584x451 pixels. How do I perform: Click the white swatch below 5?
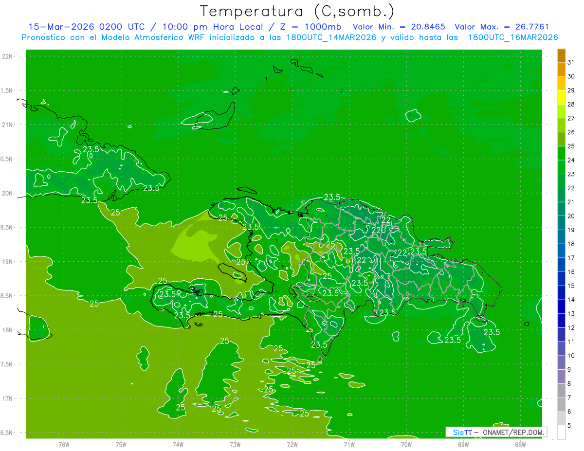click(561, 433)
